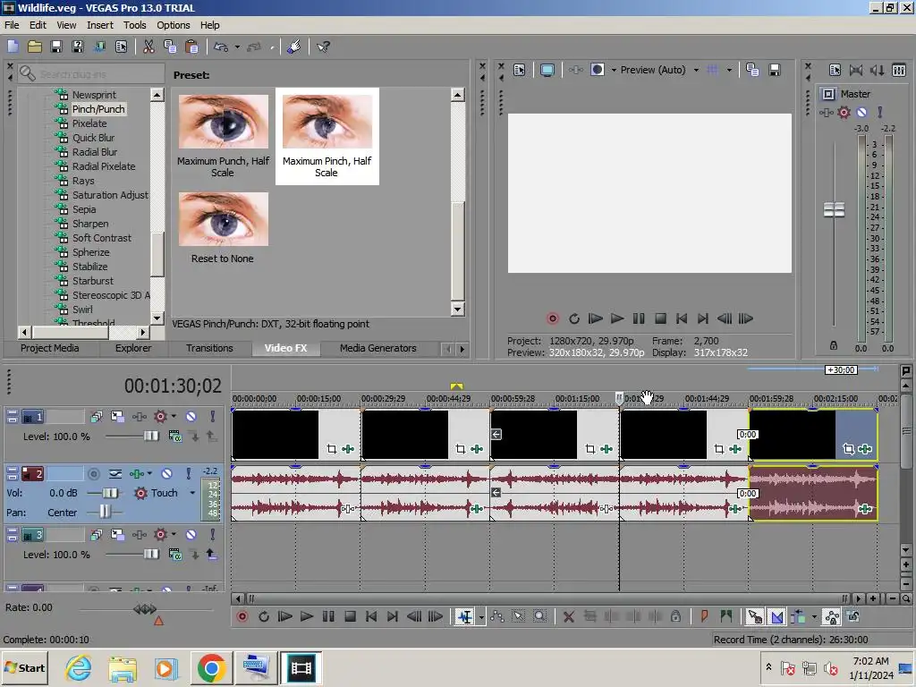The image size is (916, 687).
Task: Choose the Reset to None preset
Action: click(223, 228)
